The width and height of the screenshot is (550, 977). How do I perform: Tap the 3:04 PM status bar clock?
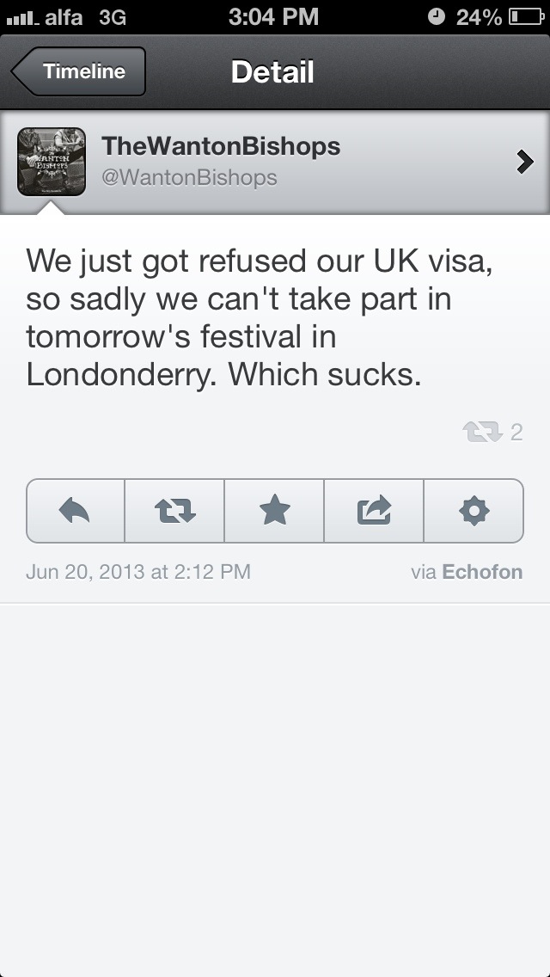[x=273, y=16]
